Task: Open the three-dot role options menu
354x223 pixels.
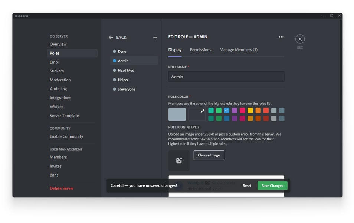Action: click(x=281, y=37)
